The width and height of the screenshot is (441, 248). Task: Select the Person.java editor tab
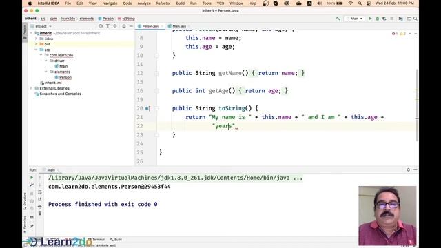(x=150, y=26)
